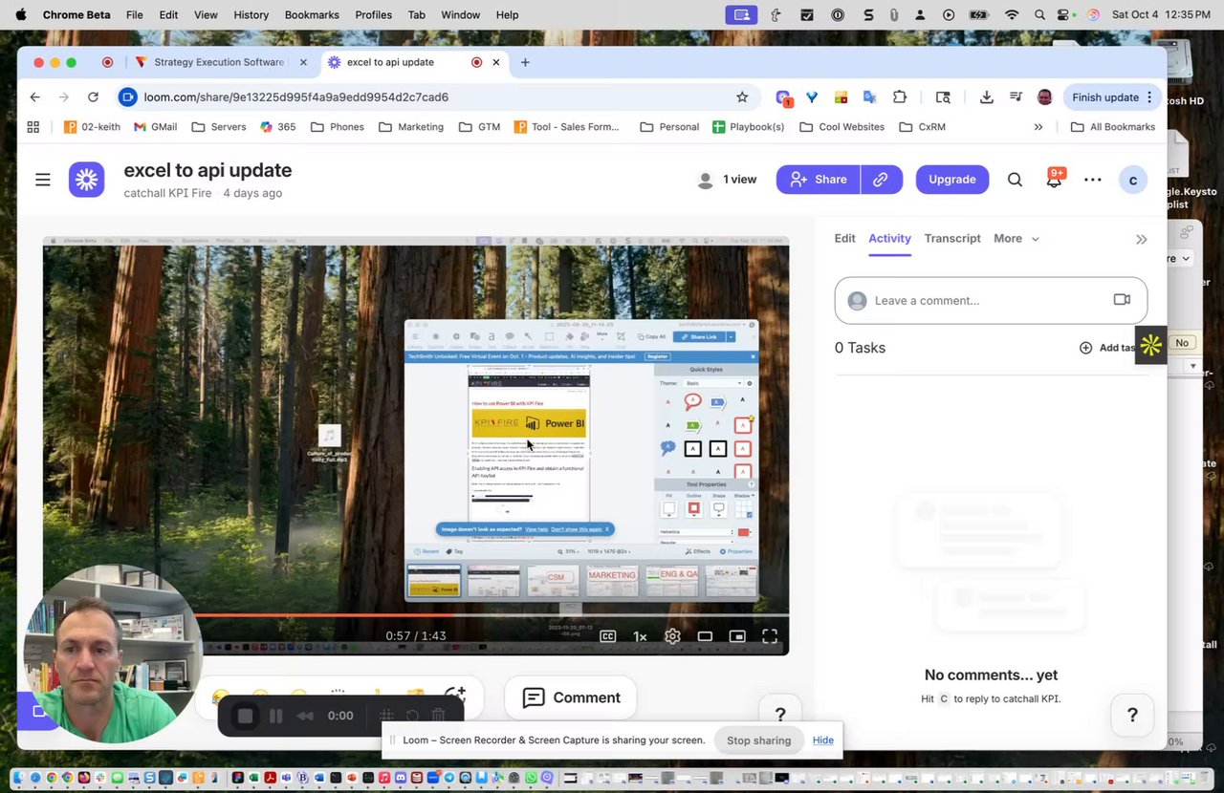Click the Add task plus icon
The width and height of the screenshot is (1224, 793).
pyautogui.click(x=1085, y=348)
